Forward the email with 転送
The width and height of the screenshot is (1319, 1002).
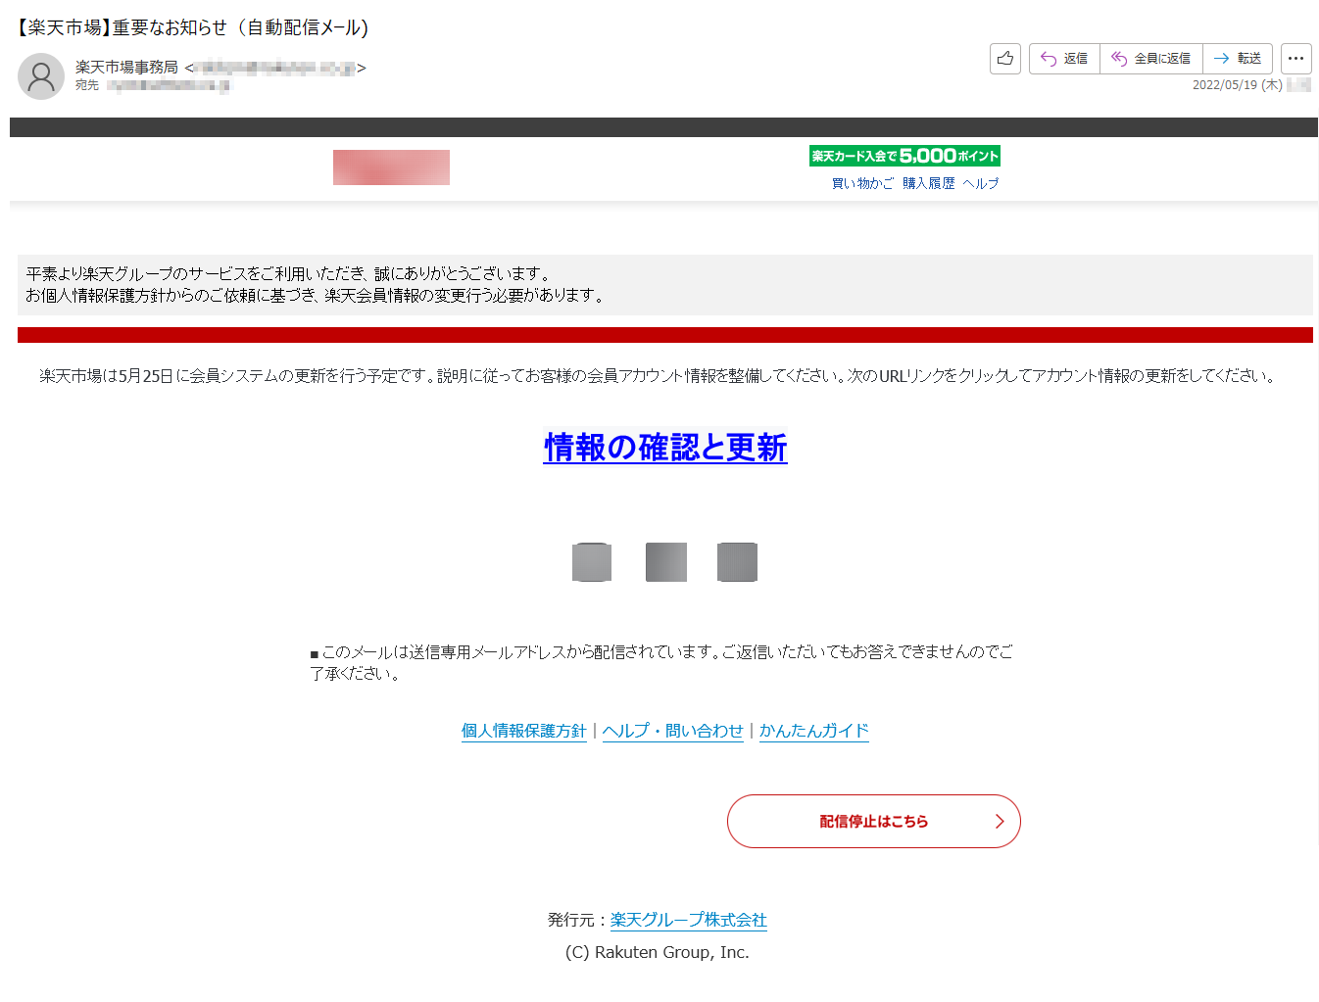pyautogui.click(x=1238, y=59)
